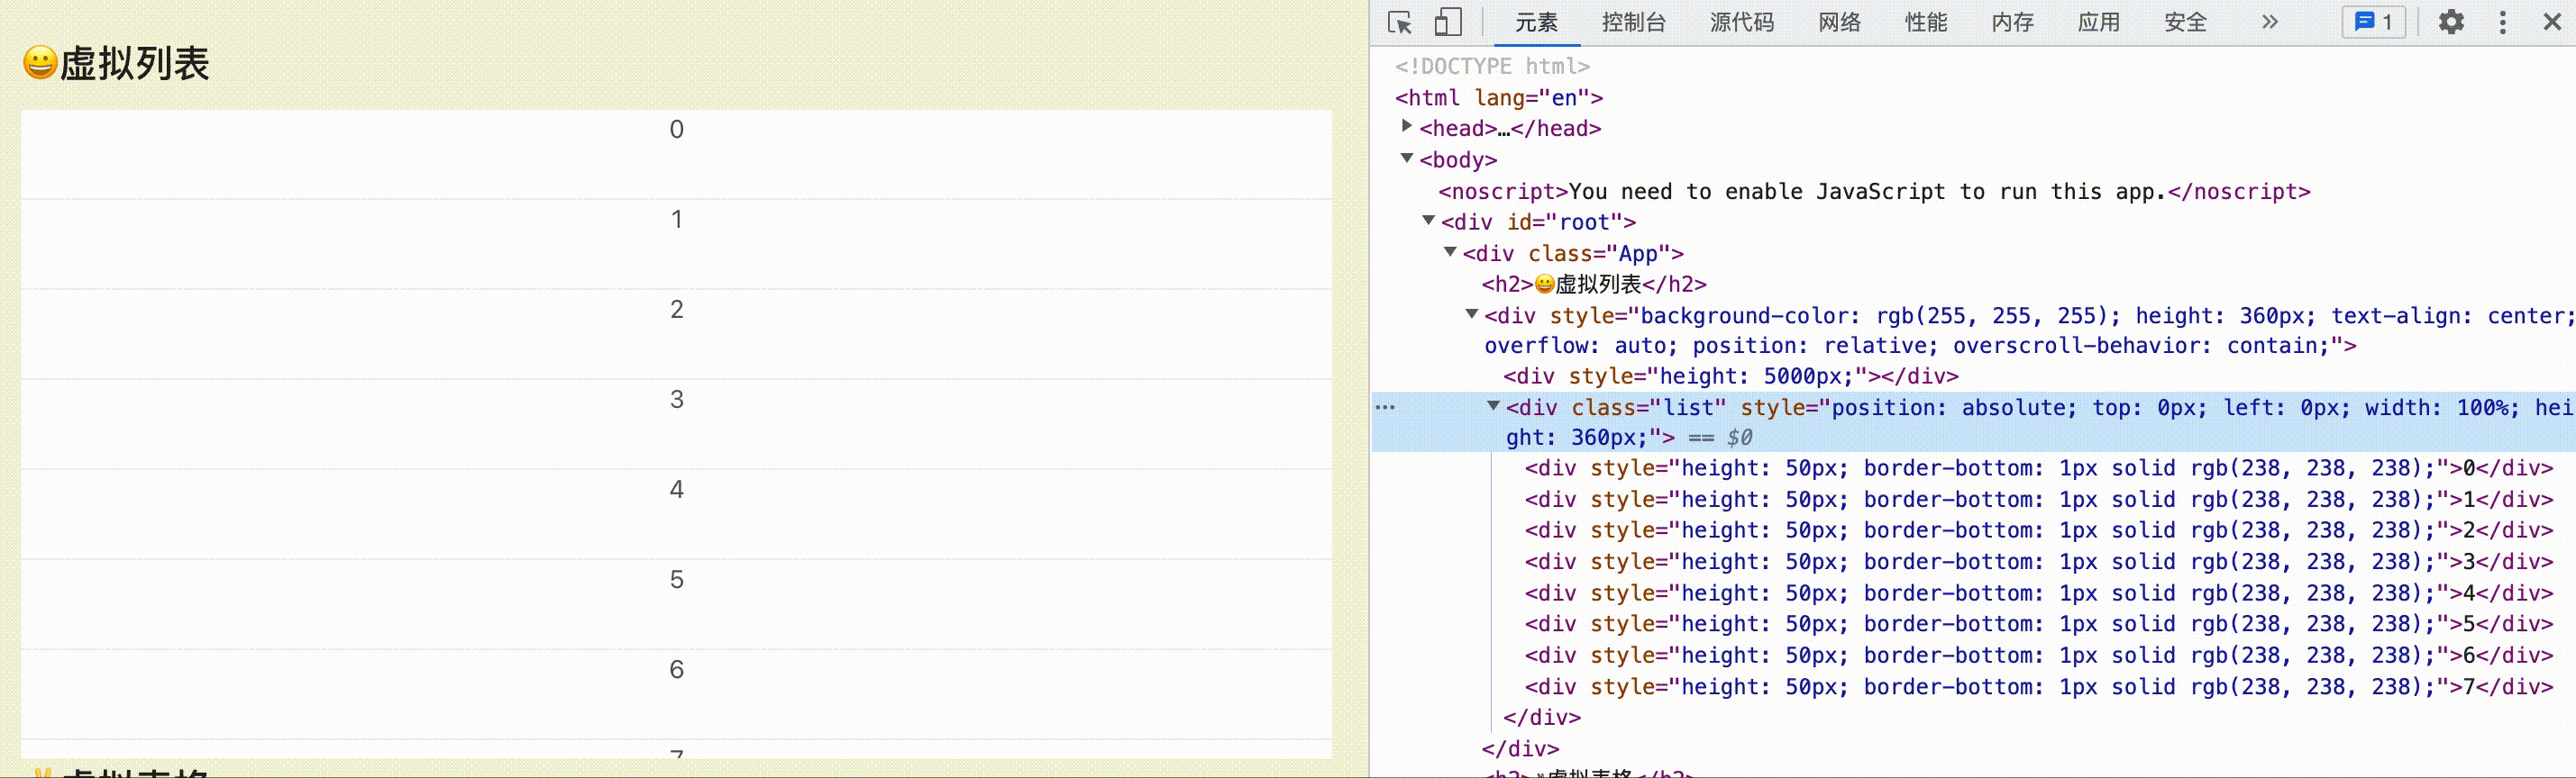This screenshot has height=778, width=2576.
Task: Select DOM row containing 1
Action: [2038, 500]
